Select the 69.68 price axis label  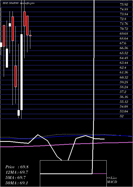click(124, 34)
